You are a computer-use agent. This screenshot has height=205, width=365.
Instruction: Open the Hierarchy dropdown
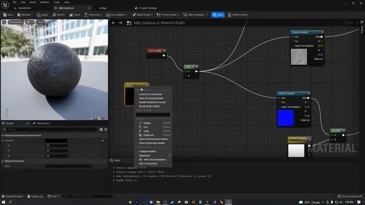pos(93,15)
